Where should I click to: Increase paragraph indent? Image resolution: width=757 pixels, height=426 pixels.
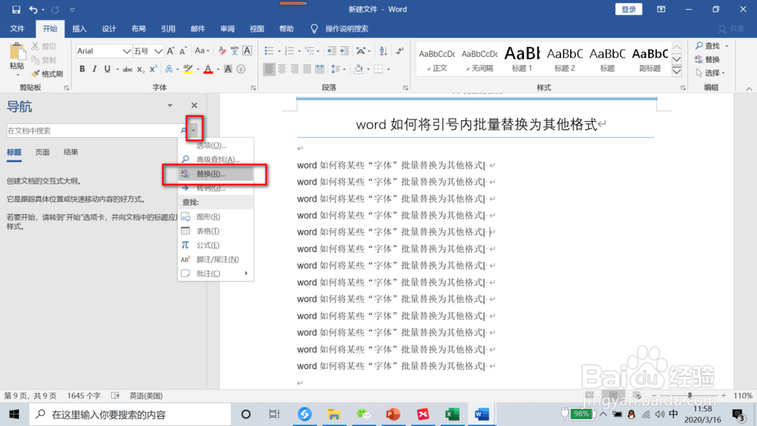point(344,51)
